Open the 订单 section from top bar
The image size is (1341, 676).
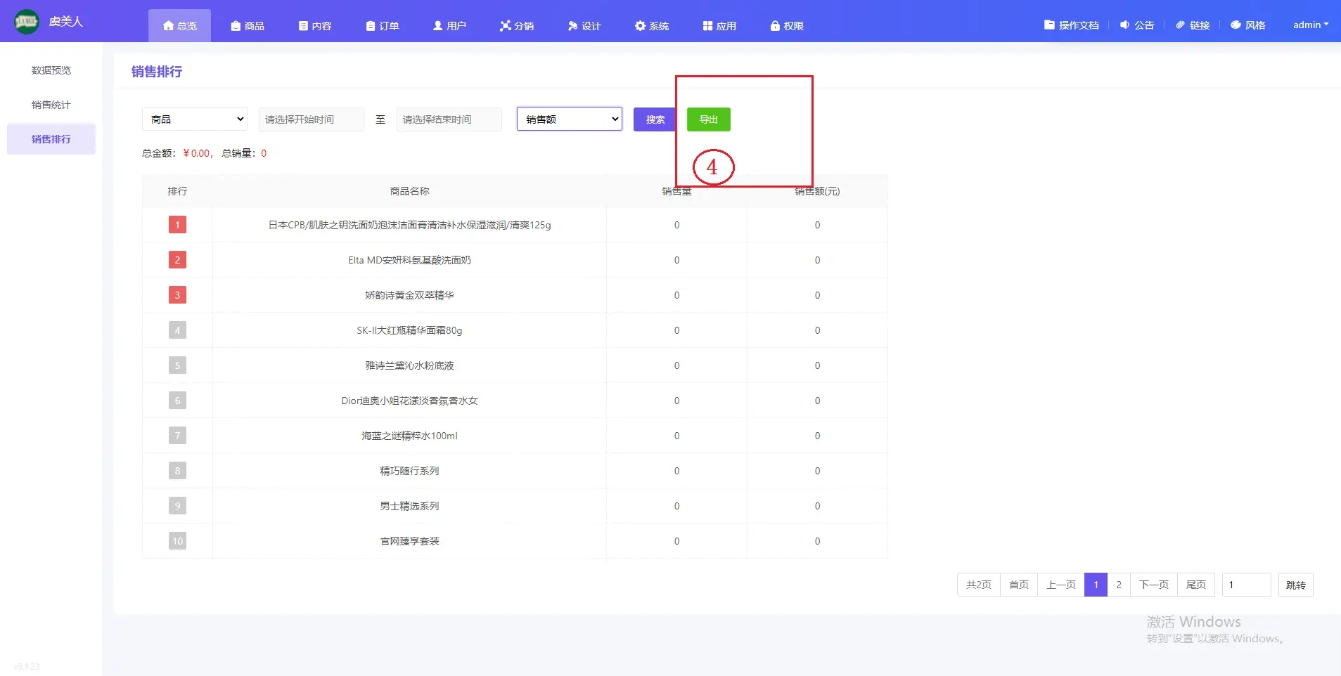[383, 26]
